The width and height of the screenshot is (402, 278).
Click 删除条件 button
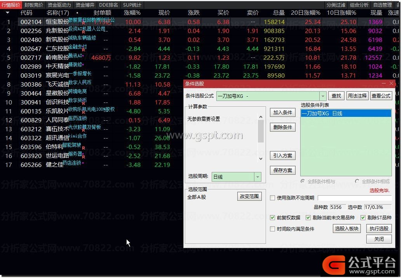coord(282,127)
